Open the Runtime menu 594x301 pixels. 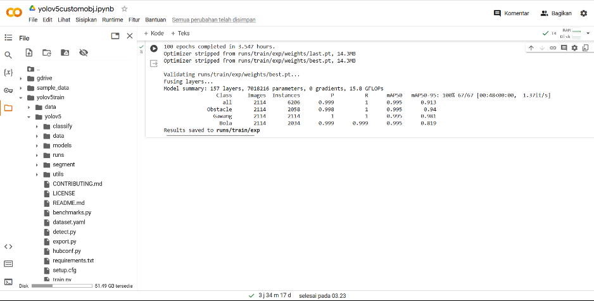(x=112, y=20)
